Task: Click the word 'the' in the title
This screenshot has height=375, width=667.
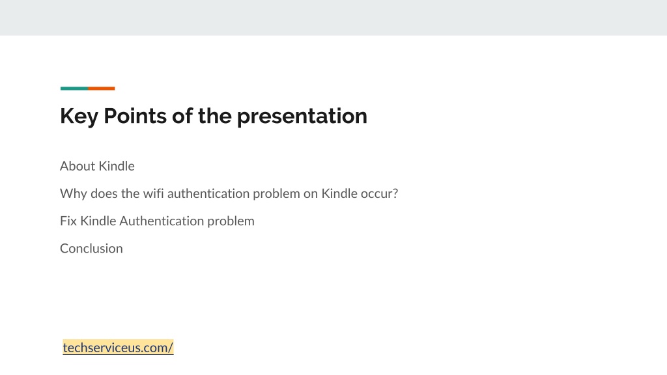Action: [x=215, y=116]
